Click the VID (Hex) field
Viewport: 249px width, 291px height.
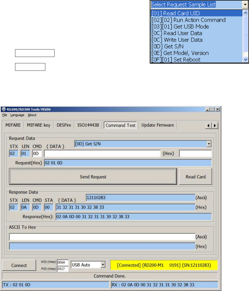[63, 262]
